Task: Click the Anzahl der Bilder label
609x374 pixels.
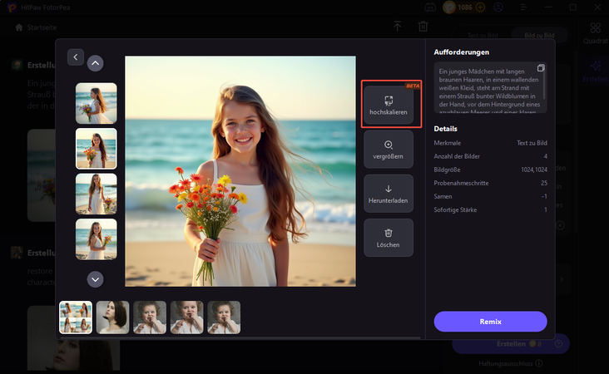Action: [457, 156]
